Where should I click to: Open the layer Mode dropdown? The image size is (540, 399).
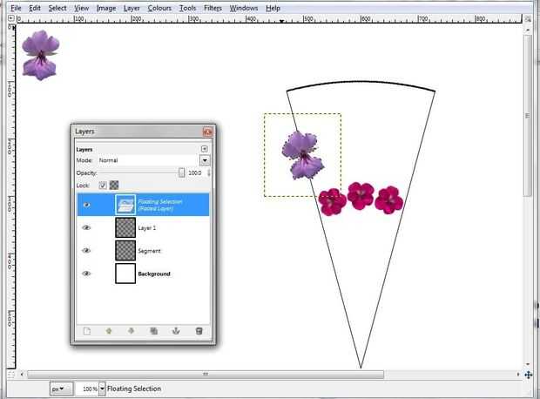[x=205, y=160]
